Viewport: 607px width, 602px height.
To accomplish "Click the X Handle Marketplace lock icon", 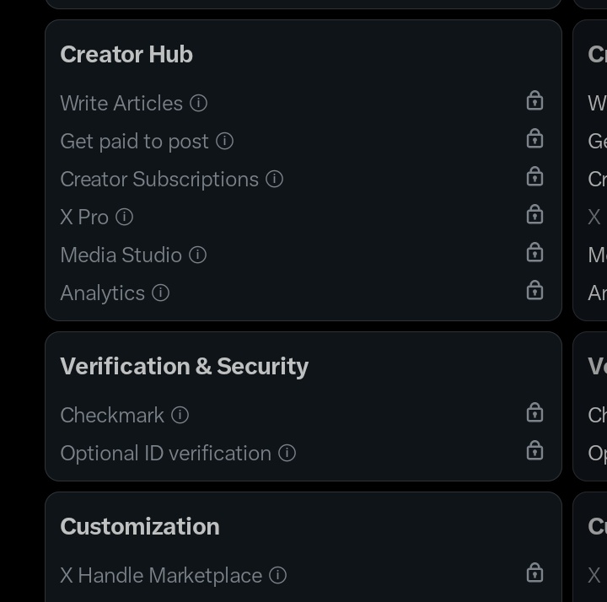I will pyautogui.click(x=534, y=573).
